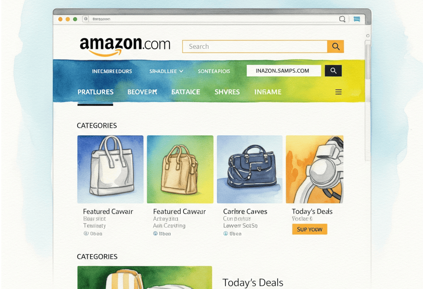This screenshot has height=289, width=423.
Task: Click the site info icon in address bar
Action: 86,19
